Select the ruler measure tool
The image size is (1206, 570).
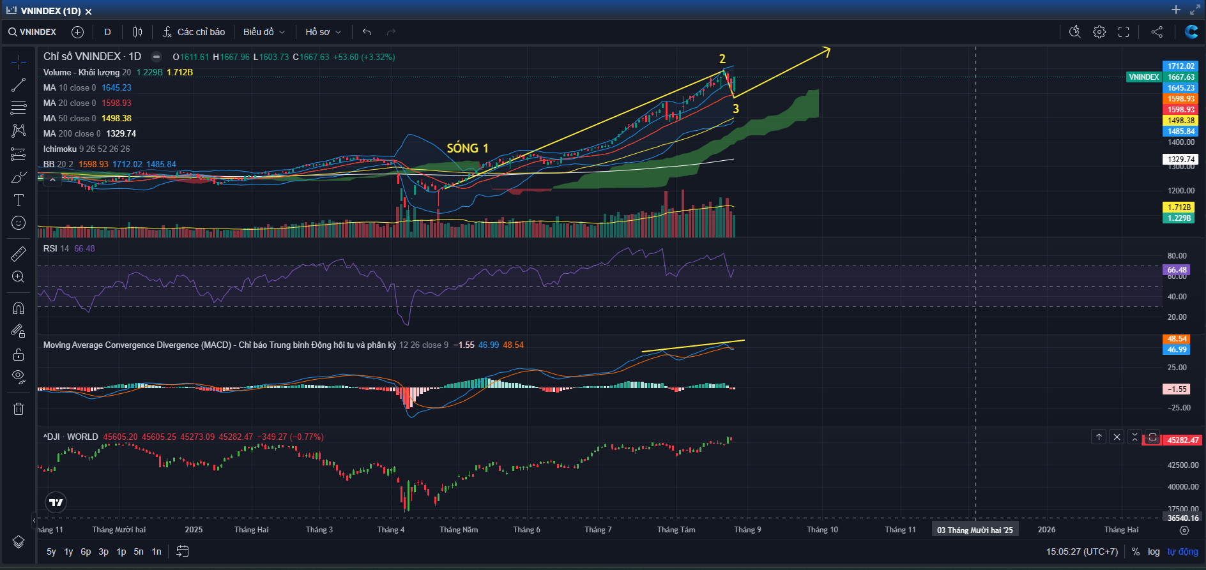tap(19, 254)
